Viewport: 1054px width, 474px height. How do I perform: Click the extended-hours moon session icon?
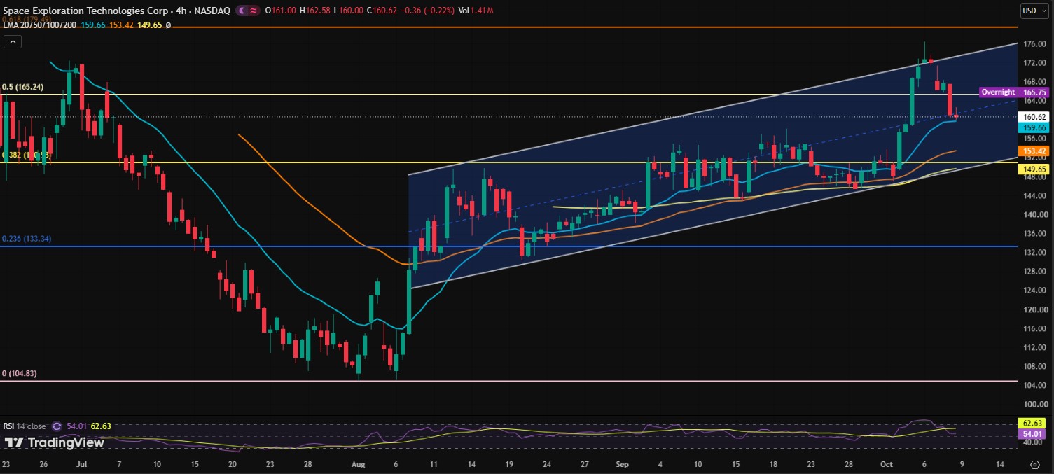pyautogui.click(x=241, y=11)
